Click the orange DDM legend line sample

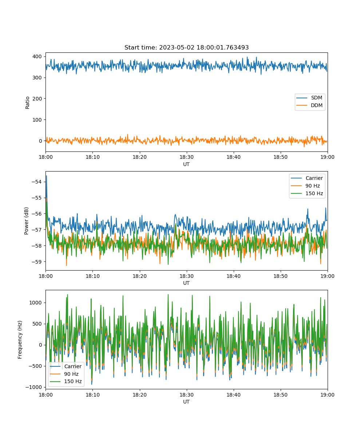pyautogui.click(x=302, y=106)
